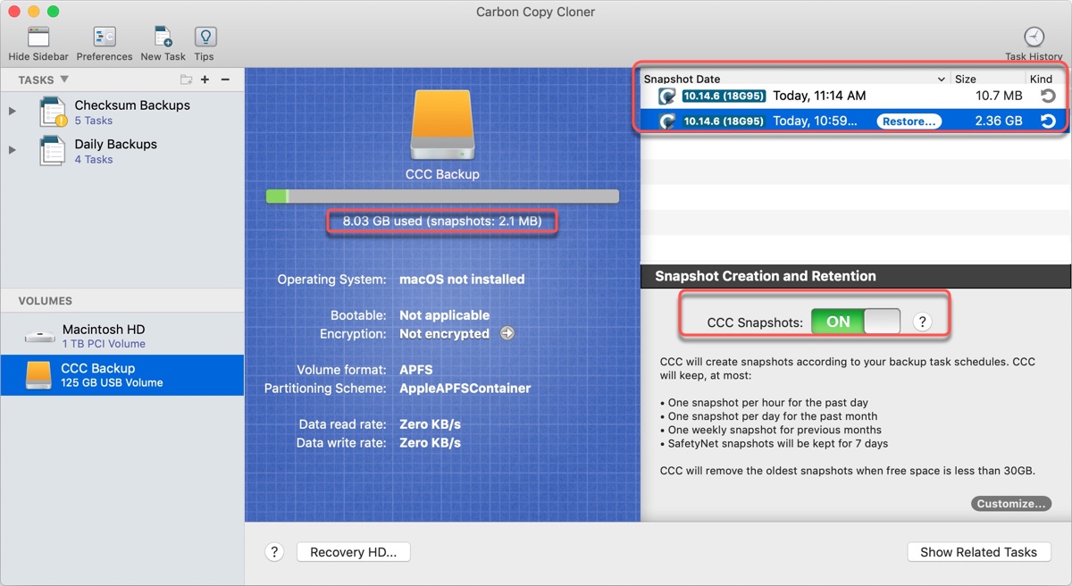Open the Tips lightbulb icon
Image resolution: width=1072 pixels, height=586 pixels.
point(205,38)
